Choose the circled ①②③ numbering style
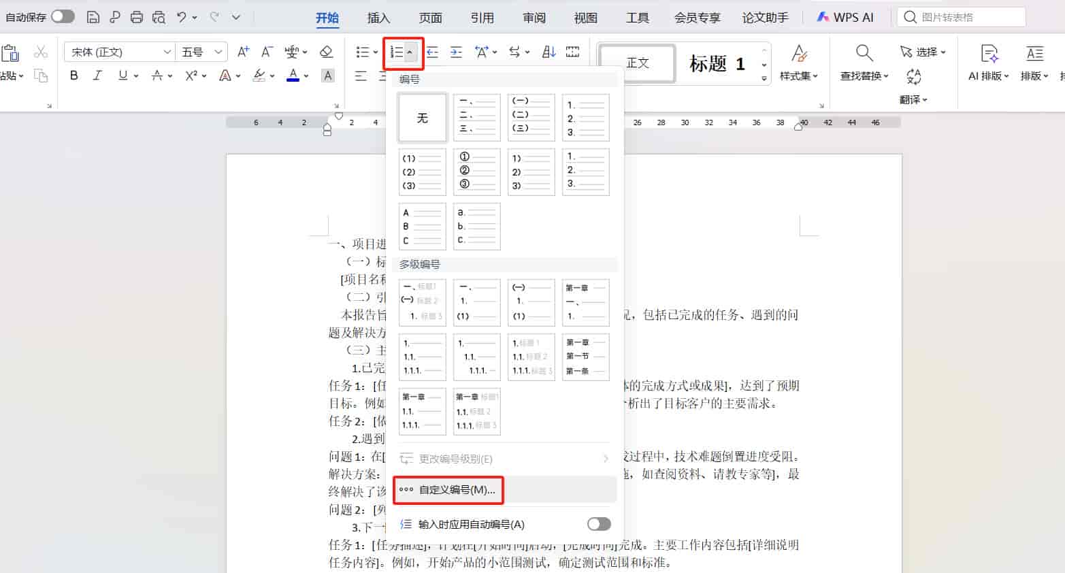The image size is (1065, 573). [x=477, y=172]
